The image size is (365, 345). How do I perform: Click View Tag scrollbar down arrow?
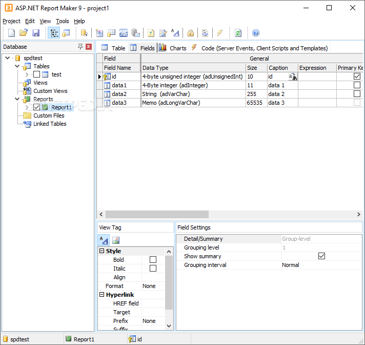(169, 325)
